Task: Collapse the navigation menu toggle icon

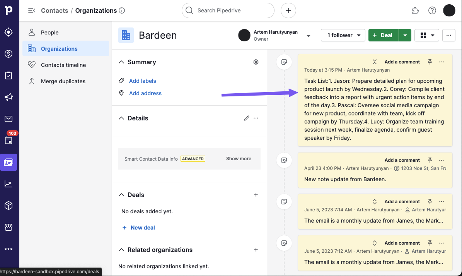Action: (32, 10)
